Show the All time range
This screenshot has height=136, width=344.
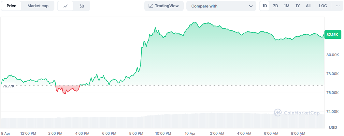coord(308,6)
